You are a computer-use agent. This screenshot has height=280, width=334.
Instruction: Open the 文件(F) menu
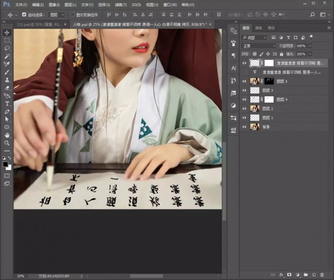click(x=21, y=5)
